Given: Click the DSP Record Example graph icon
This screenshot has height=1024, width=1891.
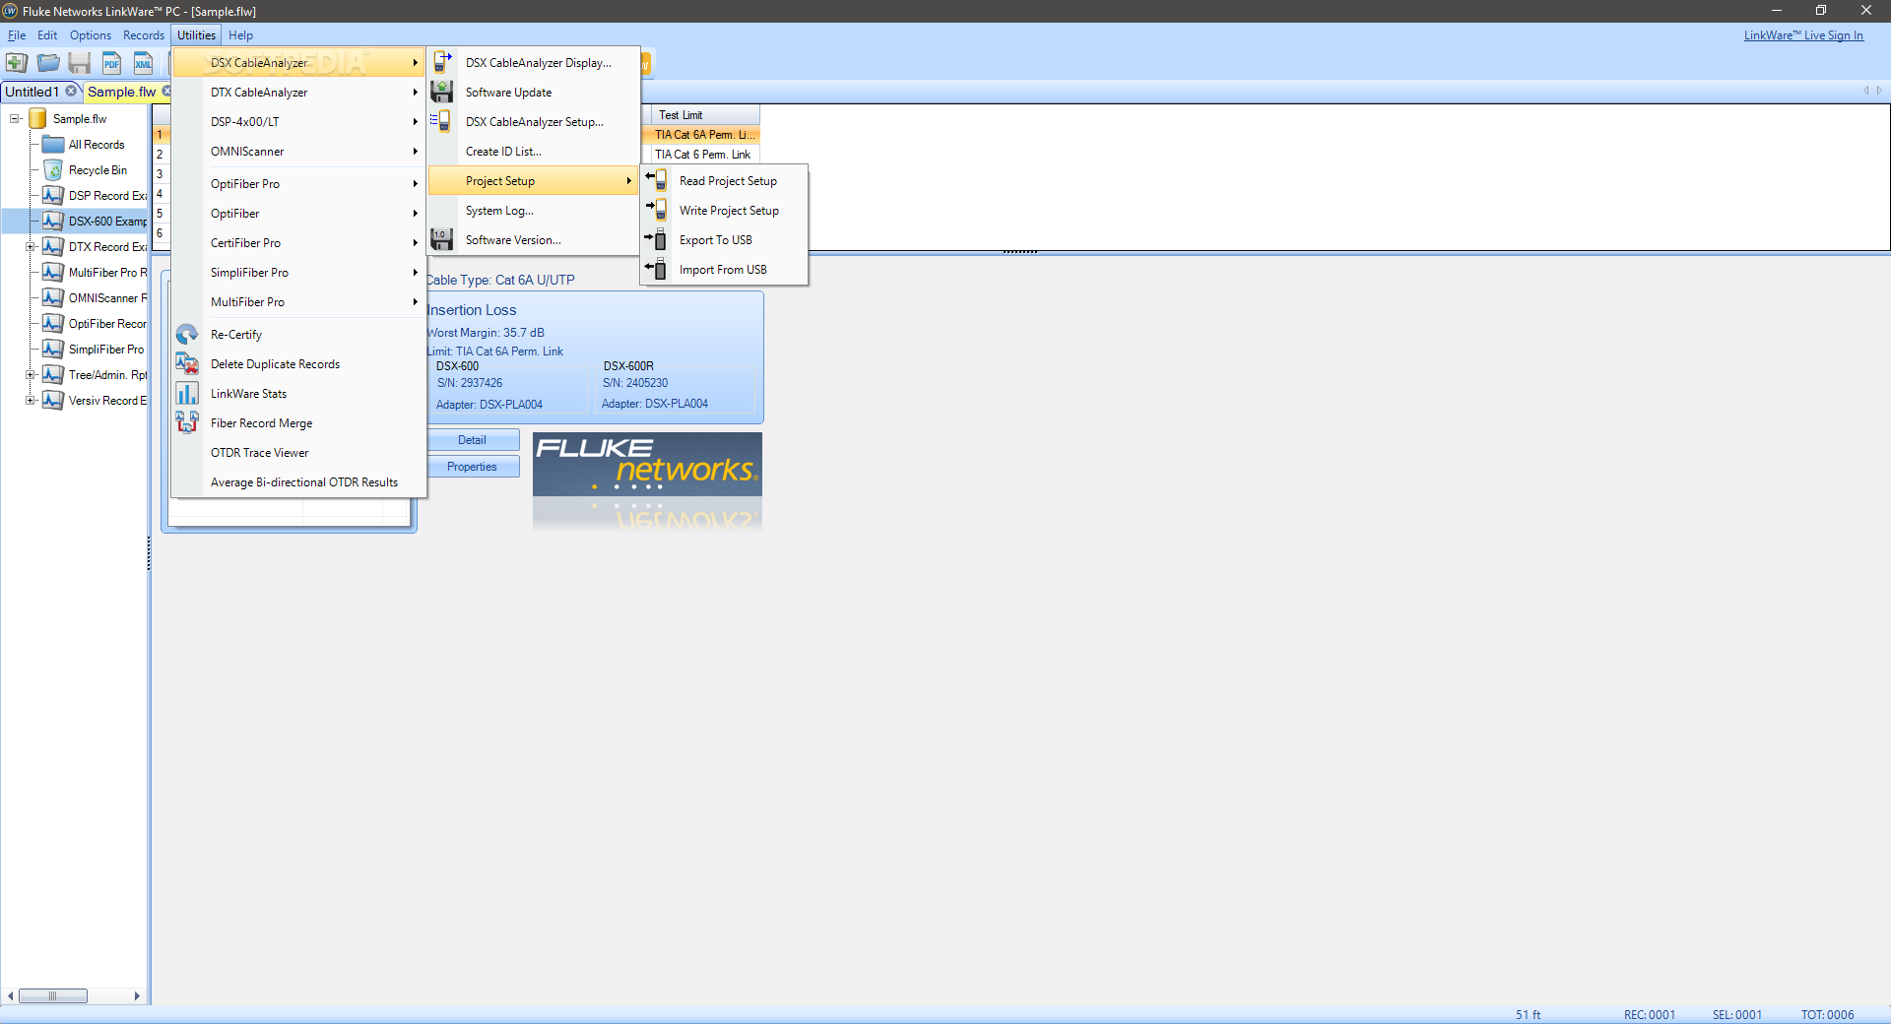Looking at the screenshot, I should click(53, 195).
